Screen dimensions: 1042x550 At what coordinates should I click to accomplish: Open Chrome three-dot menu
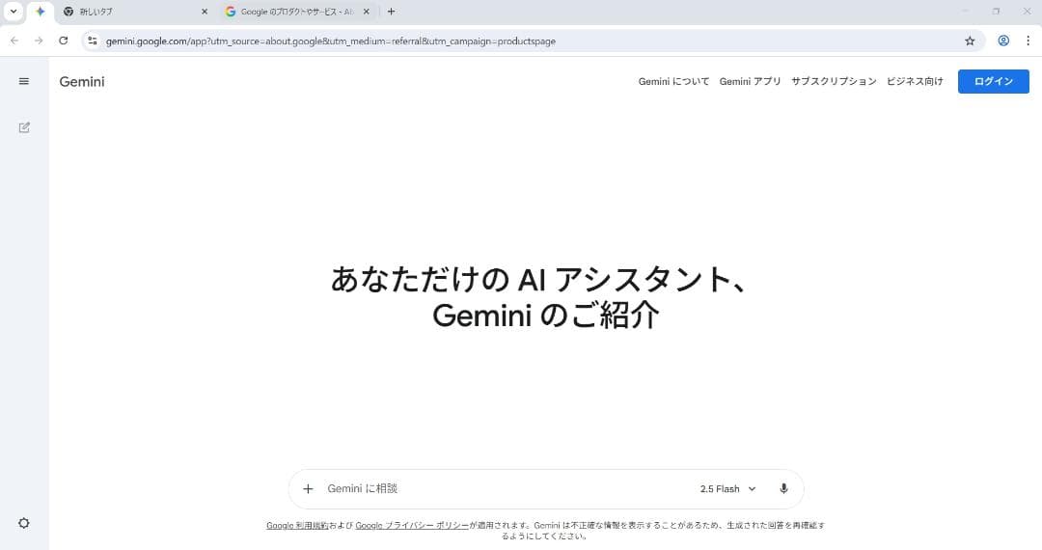click(x=1028, y=41)
